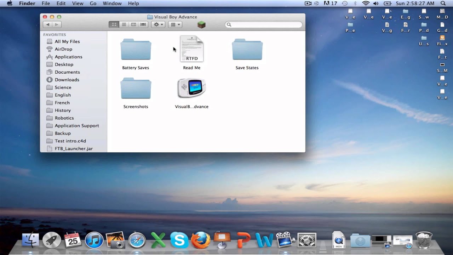The height and width of the screenshot is (255, 453).
Task: Open the Trash in the Dock
Action: point(424,240)
